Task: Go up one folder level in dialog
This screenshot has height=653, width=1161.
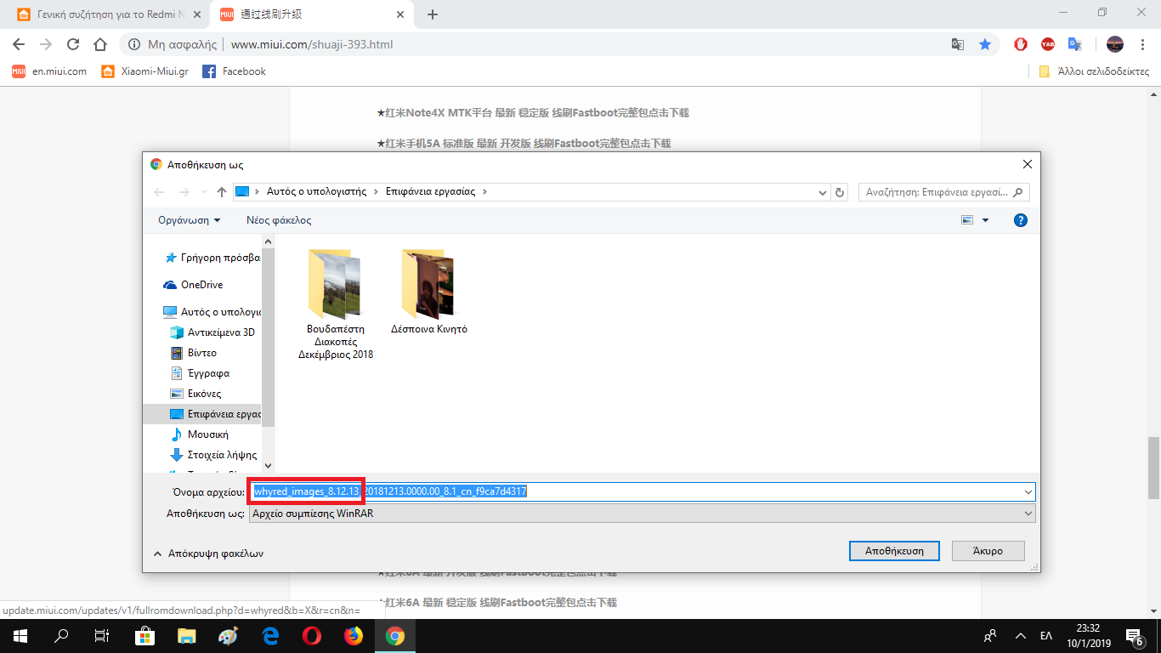Action: click(x=222, y=192)
